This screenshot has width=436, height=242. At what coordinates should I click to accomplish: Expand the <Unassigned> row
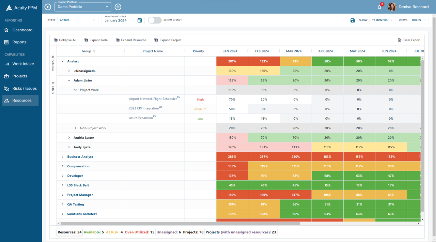[x=69, y=71]
